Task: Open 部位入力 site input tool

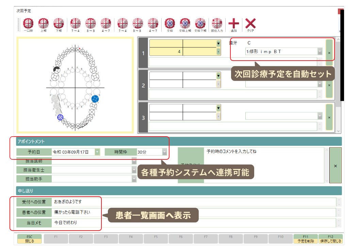Action: coord(217,24)
